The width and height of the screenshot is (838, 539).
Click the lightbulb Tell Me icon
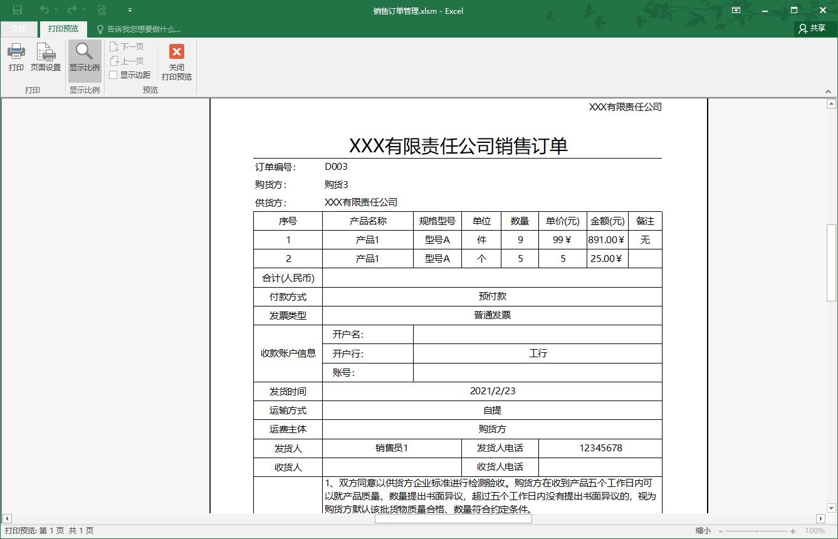tap(99, 29)
